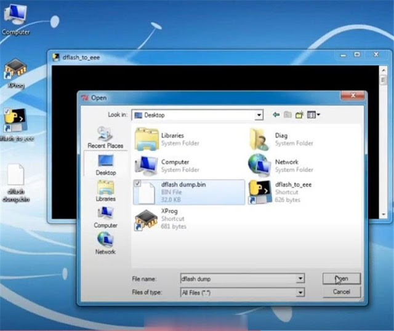Screen dimensions: 394x331
Task: Select Network system folder in file list
Action: [281, 165]
